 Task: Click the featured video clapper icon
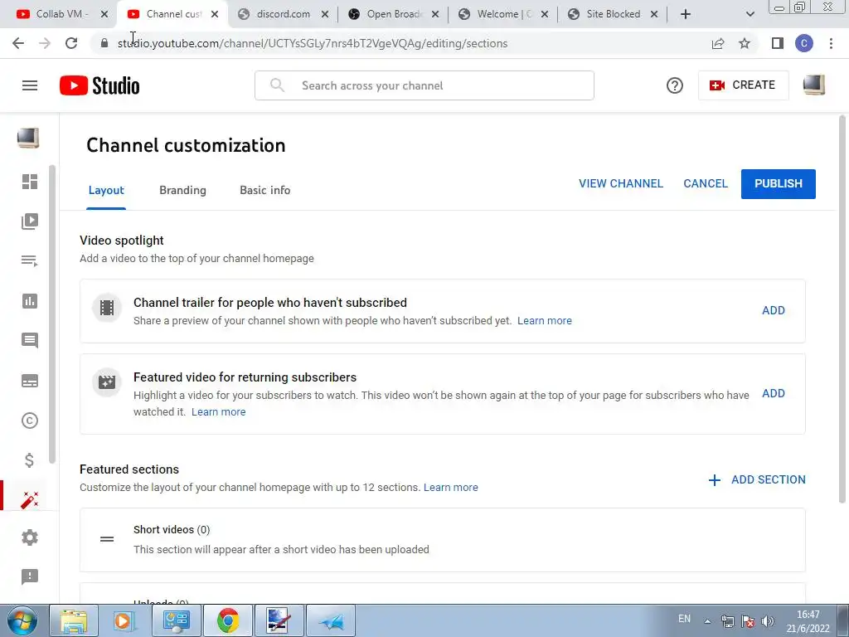107,382
